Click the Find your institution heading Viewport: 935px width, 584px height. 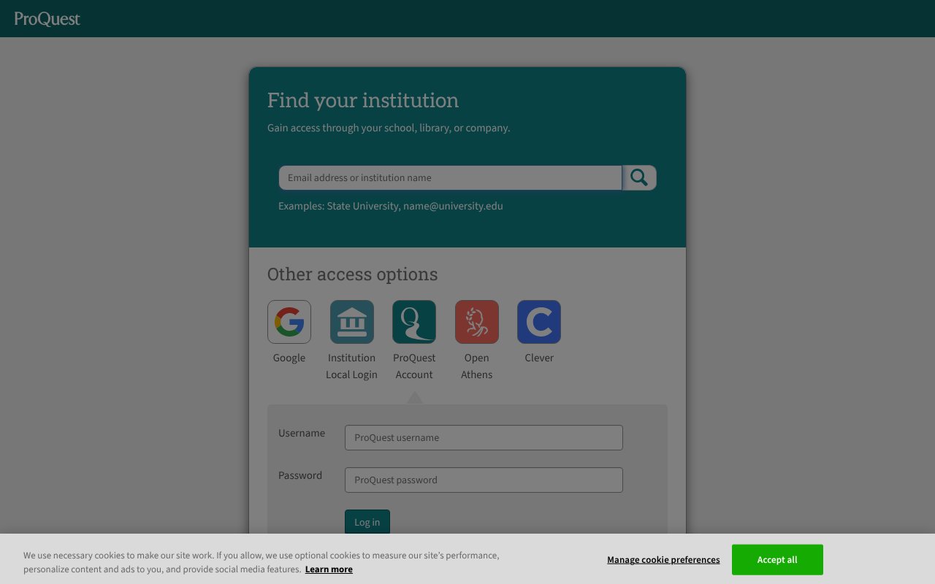pos(363,100)
